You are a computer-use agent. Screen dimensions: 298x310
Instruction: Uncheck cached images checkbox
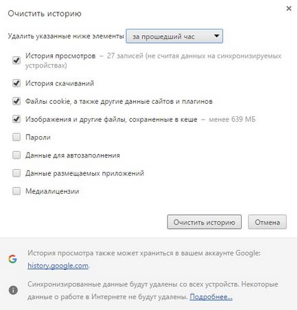(x=16, y=119)
